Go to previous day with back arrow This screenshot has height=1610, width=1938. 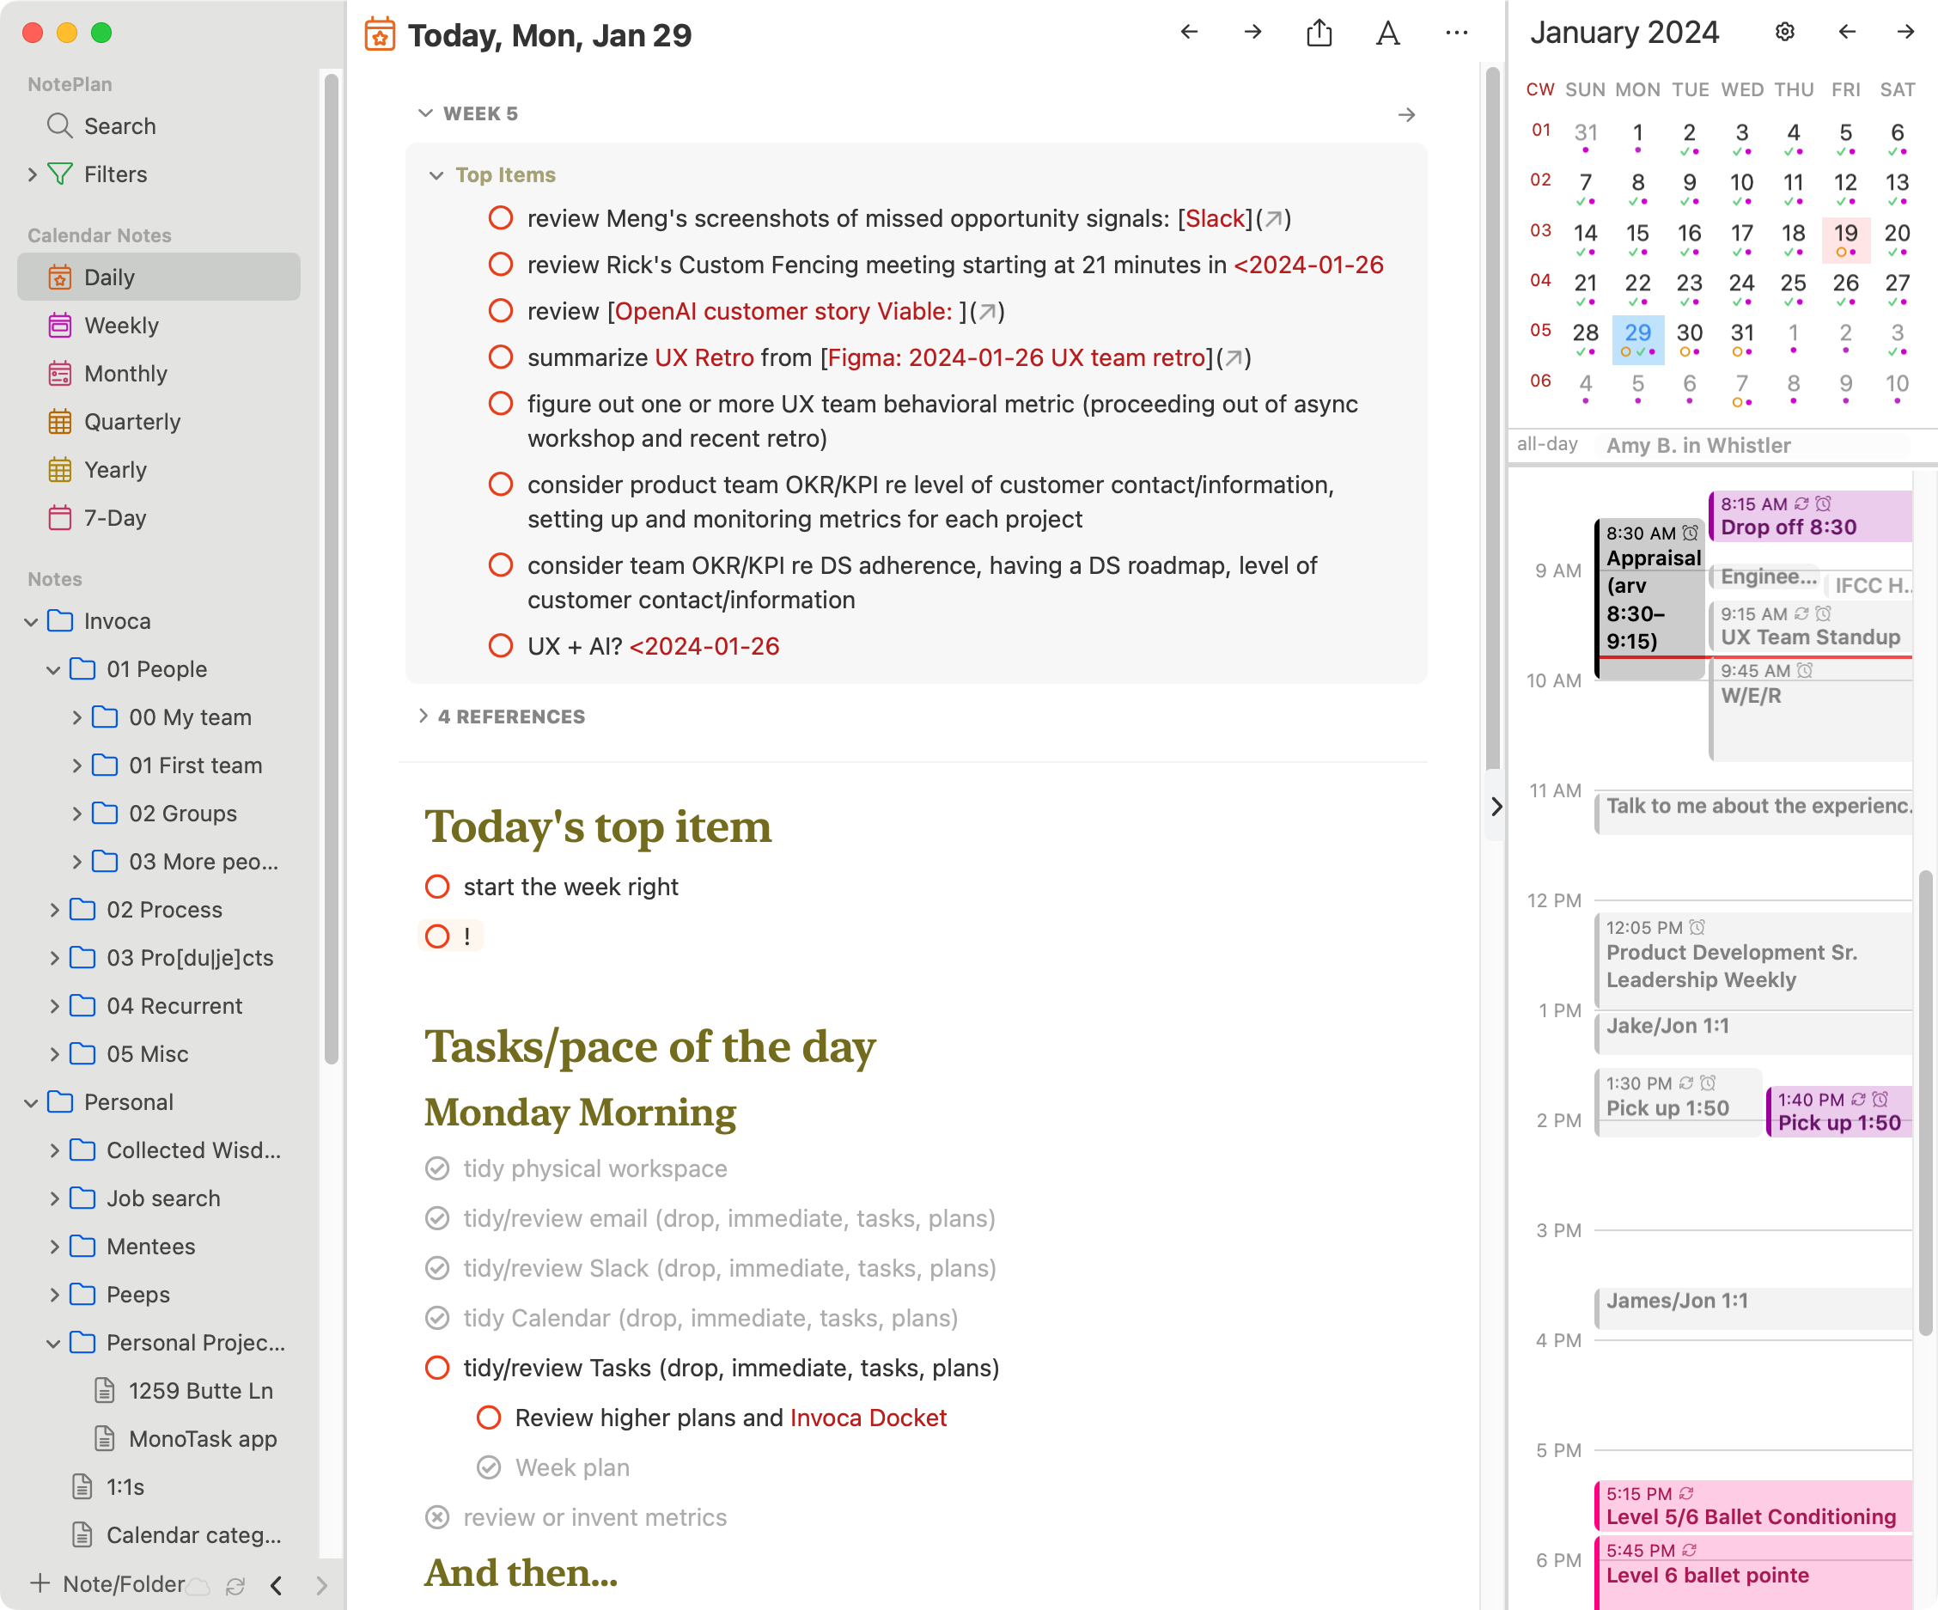(x=1189, y=33)
